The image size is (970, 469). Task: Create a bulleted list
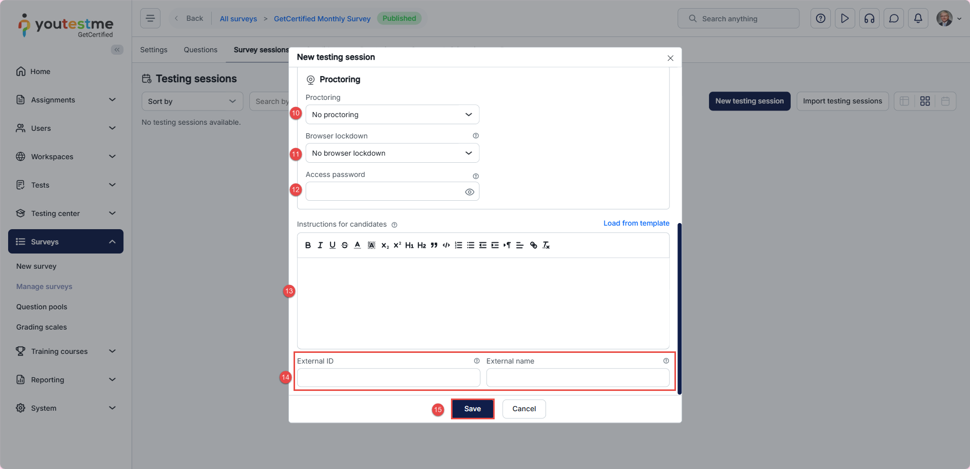click(471, 245)
